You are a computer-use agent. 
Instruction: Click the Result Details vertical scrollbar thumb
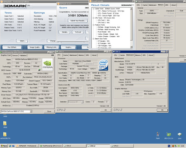(131, 25)
